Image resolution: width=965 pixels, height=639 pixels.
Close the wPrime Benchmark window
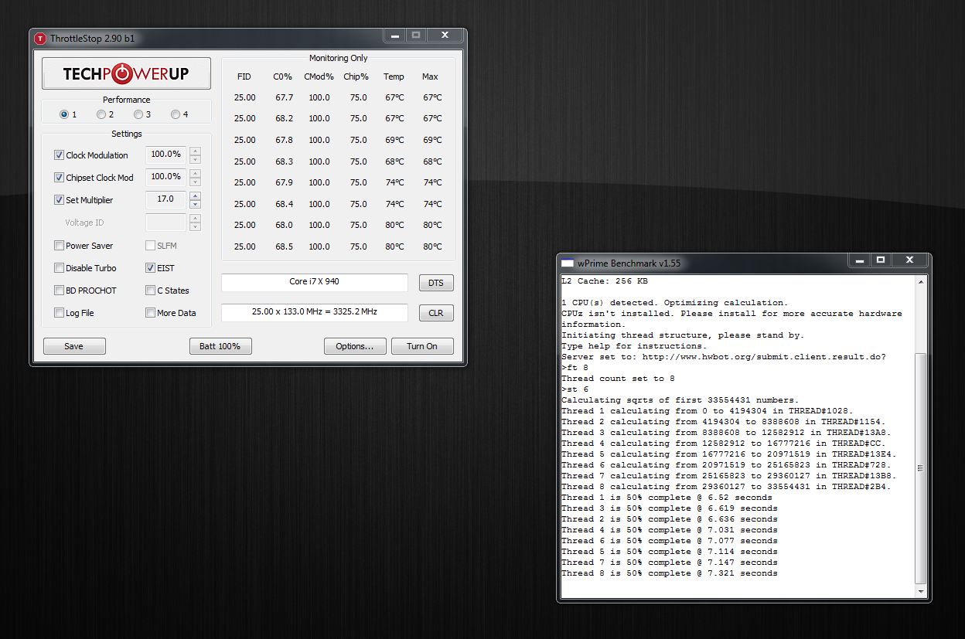tap(910, 260)
